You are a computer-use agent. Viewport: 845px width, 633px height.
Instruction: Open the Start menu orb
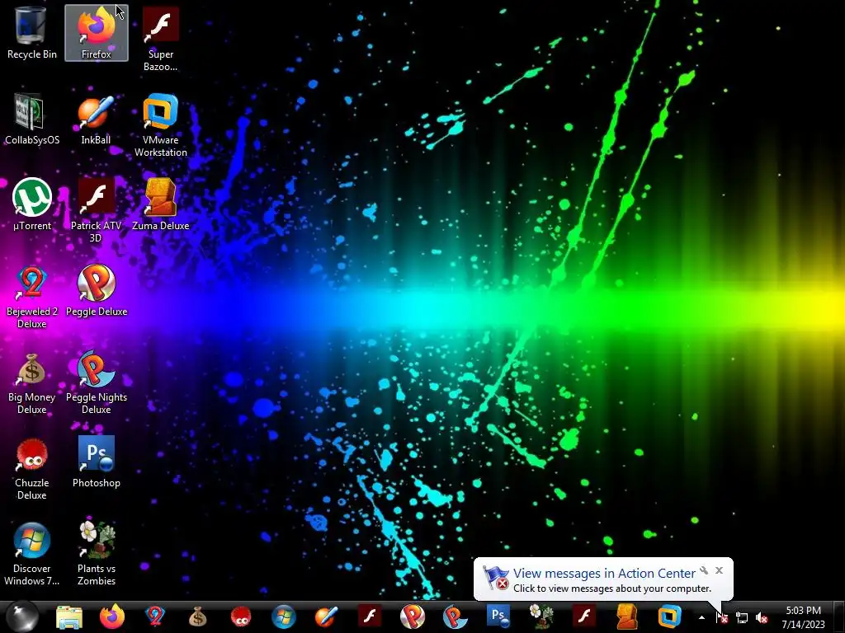[x=22, y=617]
